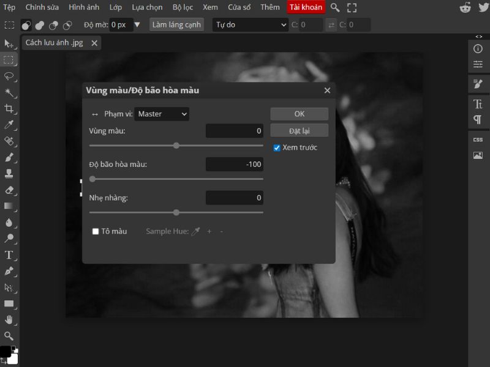
Task: Click the on-image adjustment arrows icon
Action: coord(95,114)
